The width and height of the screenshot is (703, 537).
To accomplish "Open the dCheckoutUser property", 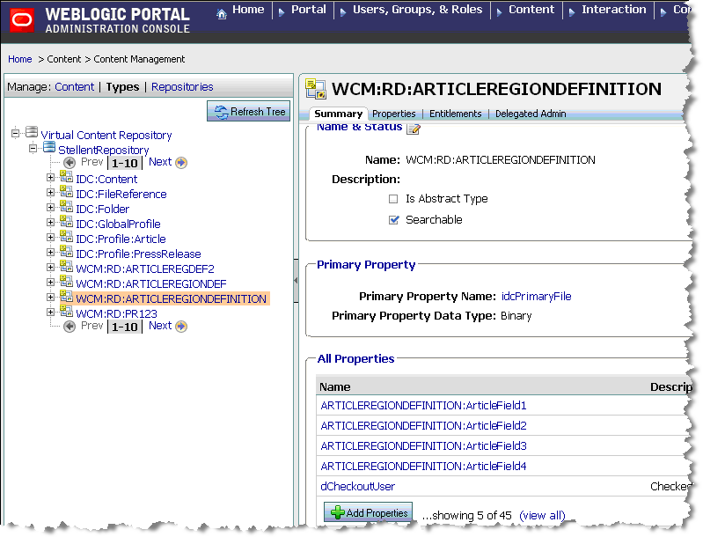I will coord(358,486).
